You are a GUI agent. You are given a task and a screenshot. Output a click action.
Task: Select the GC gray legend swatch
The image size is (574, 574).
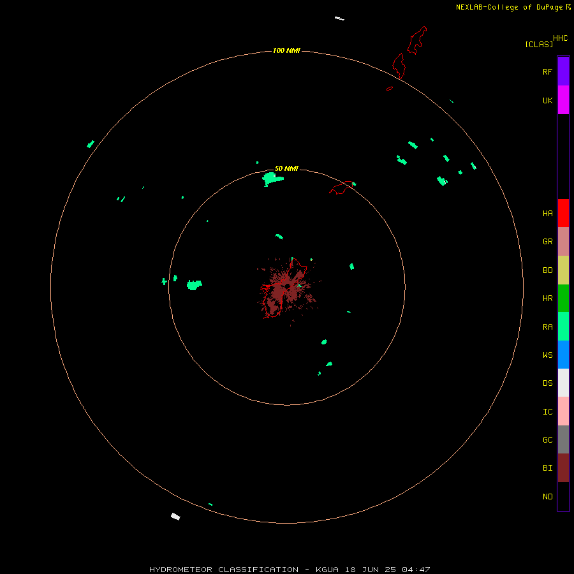[x=563, y=439]
